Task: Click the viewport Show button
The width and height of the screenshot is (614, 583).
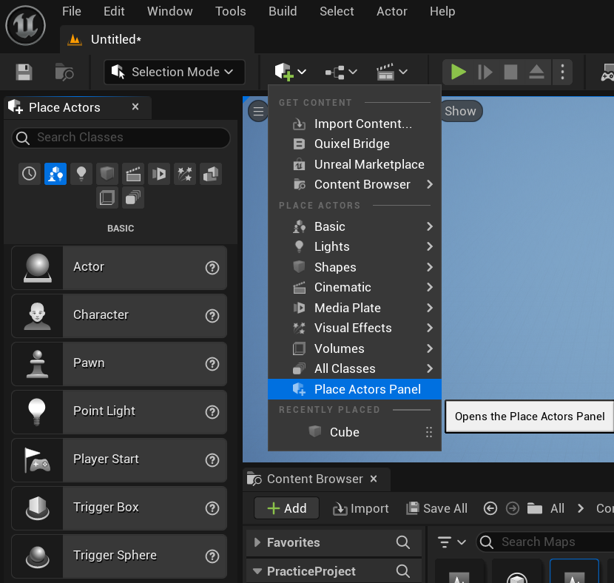Action: tap(460, 111)
